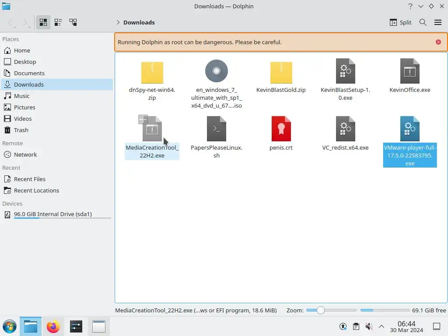Click status bar MediaCreationTool file info
448x336 pixels.
point(196,310)
